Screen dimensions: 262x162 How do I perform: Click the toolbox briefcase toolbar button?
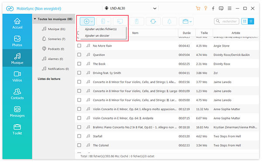pos(186,21)
